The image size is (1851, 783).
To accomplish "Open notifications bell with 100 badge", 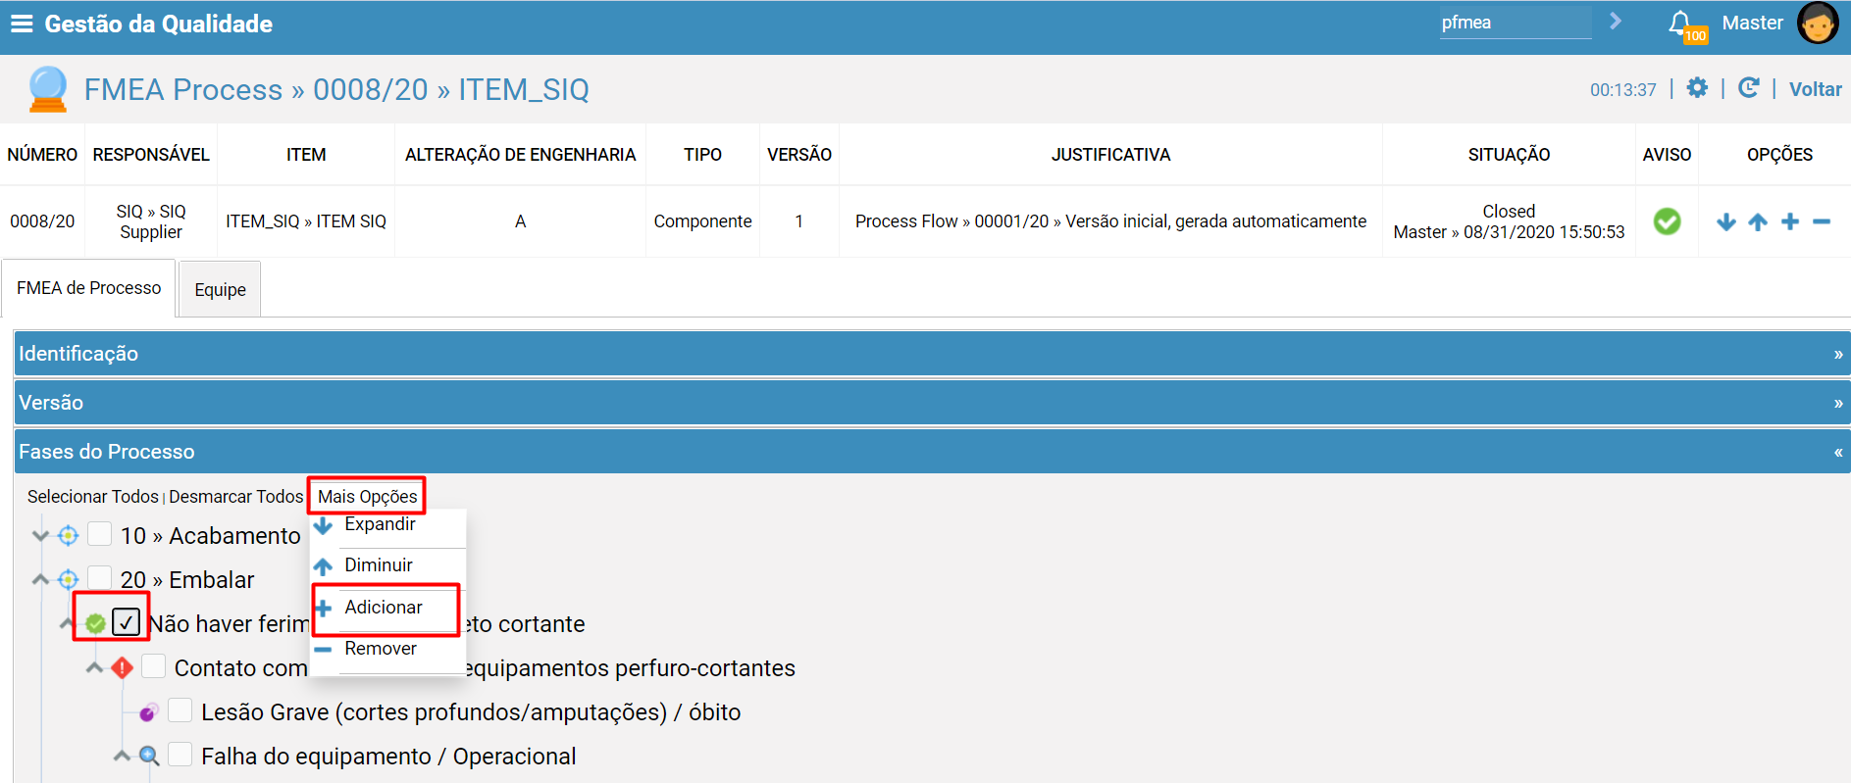I will 1686,26.
